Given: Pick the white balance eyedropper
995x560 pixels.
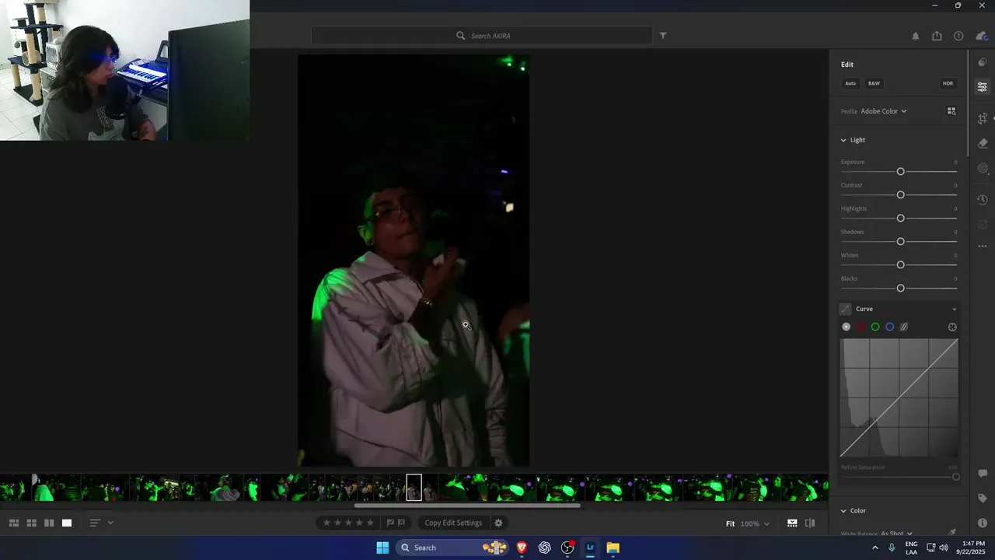Looking at the screenshot, I should [x=951, y=533].
